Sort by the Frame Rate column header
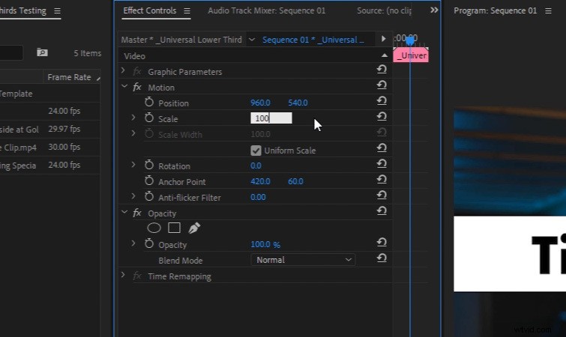The width and height of the screenshot is (566, 337). 69,77
